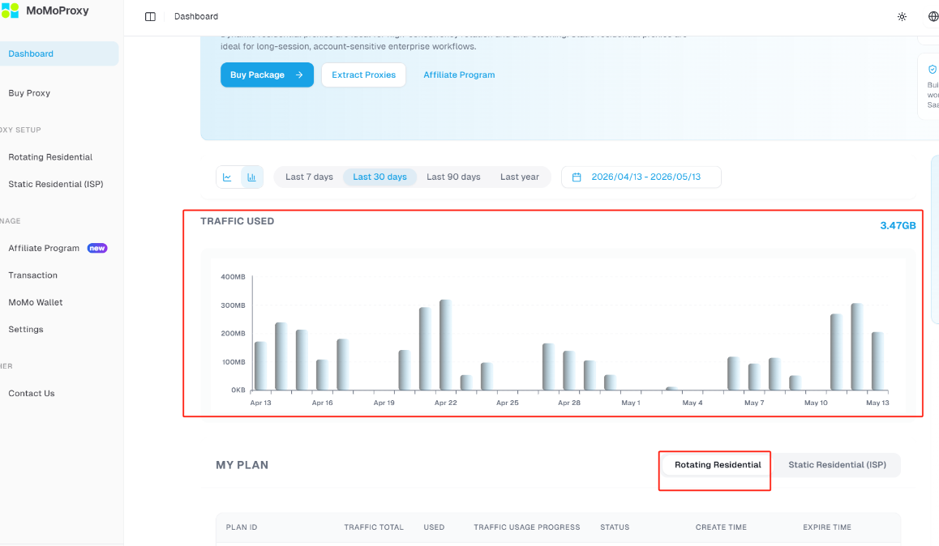Select the Last 7 days range
Image resolution: width=939 pixels, height=546 pixels.
pos(309,177)
